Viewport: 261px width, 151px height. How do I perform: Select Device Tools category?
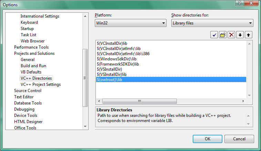point(26,115)
